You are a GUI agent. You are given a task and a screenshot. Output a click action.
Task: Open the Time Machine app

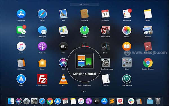(x=127, y=79)
